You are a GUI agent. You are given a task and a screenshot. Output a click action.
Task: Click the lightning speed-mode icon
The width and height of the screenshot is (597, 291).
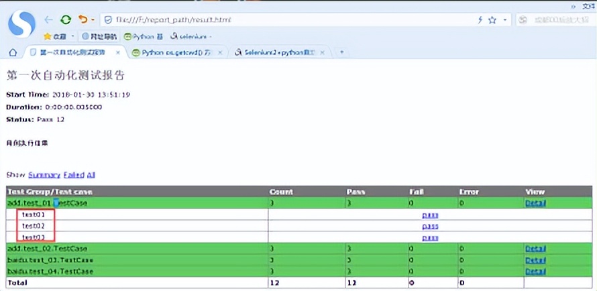(479, 20)
